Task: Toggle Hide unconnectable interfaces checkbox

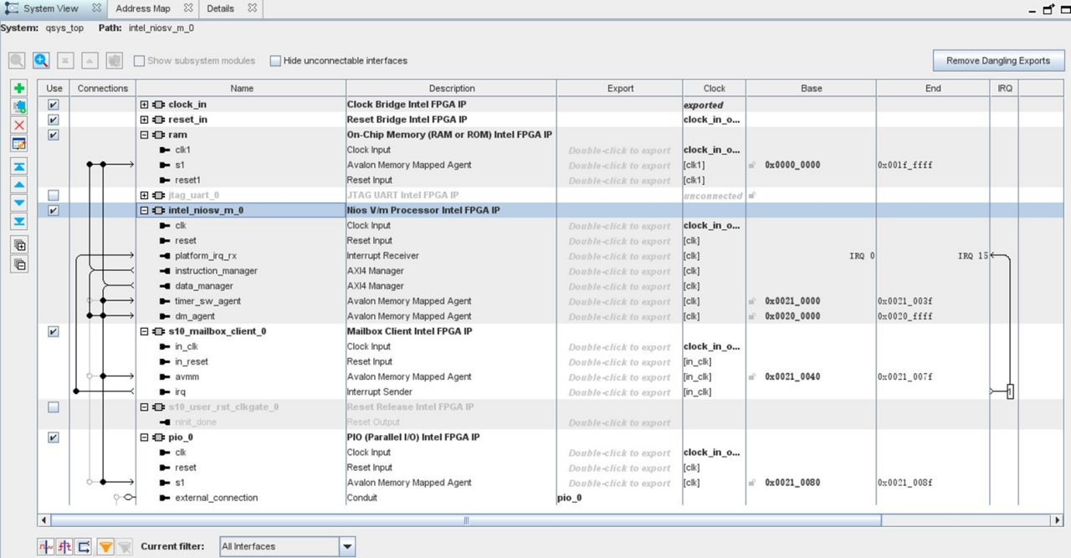Action: coord(275,60)
